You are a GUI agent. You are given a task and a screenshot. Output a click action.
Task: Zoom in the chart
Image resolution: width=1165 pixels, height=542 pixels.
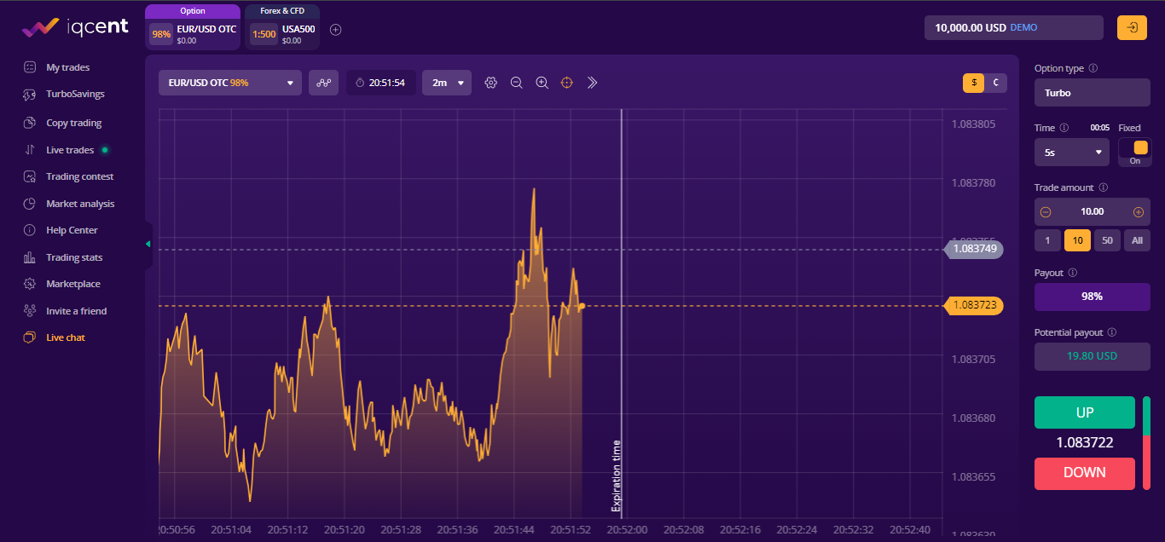[x=542, y=83]
